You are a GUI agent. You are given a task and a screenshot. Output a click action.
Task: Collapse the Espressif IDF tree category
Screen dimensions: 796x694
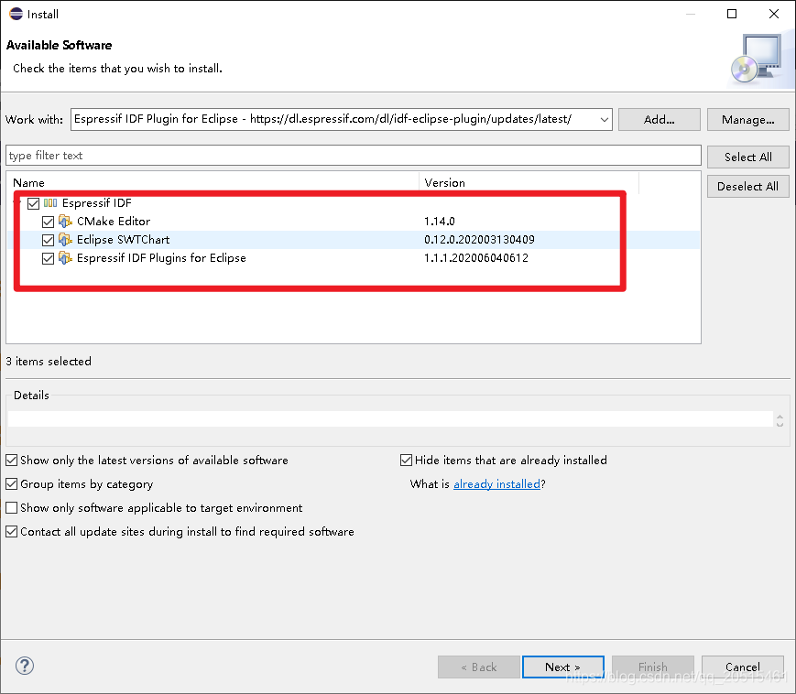click(17, 203)
